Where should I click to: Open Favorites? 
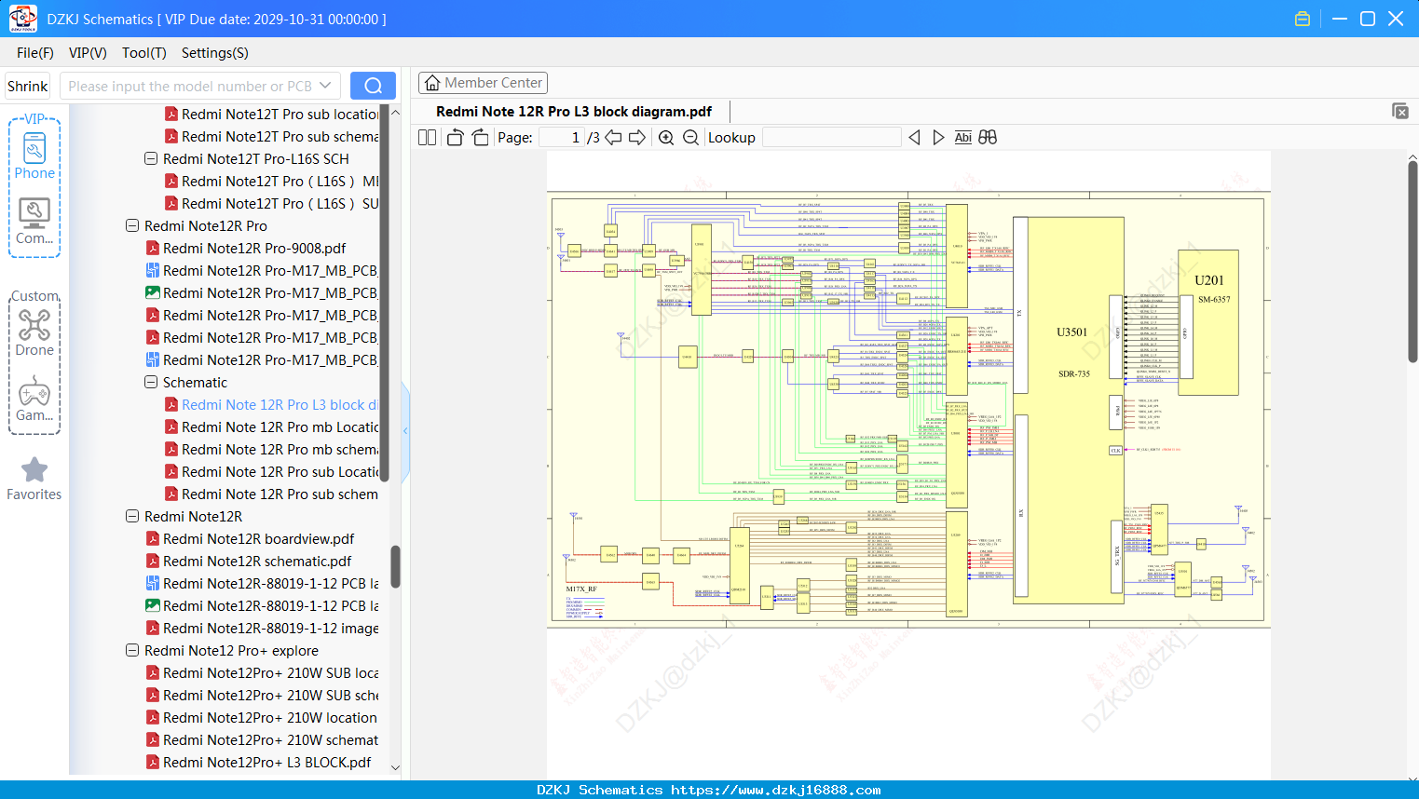tap(34, 479)
